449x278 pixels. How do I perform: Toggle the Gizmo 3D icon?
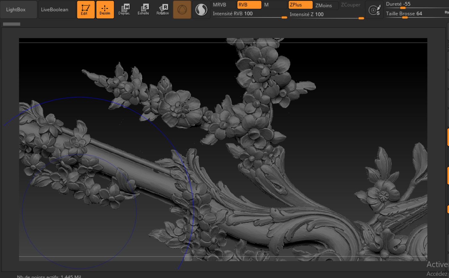click(182, 10)
